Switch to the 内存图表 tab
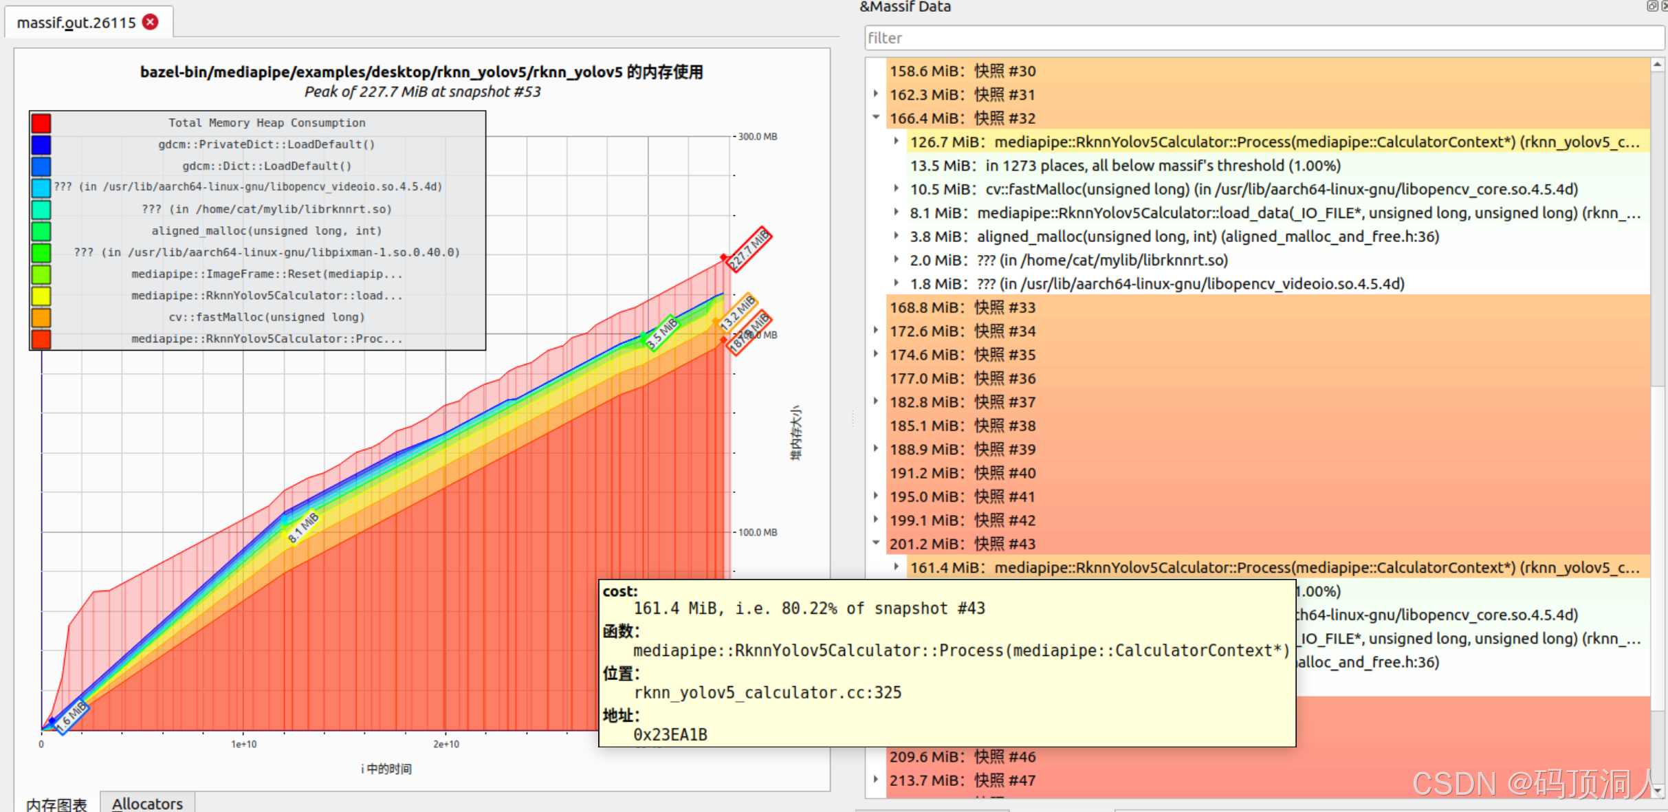 [56, 804]
